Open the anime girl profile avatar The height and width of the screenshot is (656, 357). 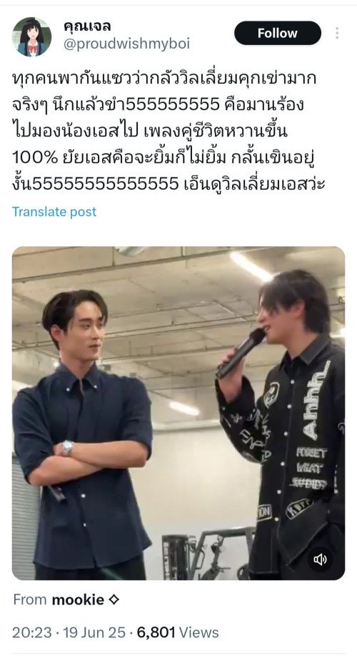tap(31, 36)
